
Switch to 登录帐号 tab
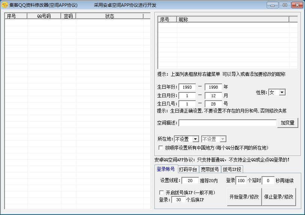pyautogui.click(x=166, y=169)
